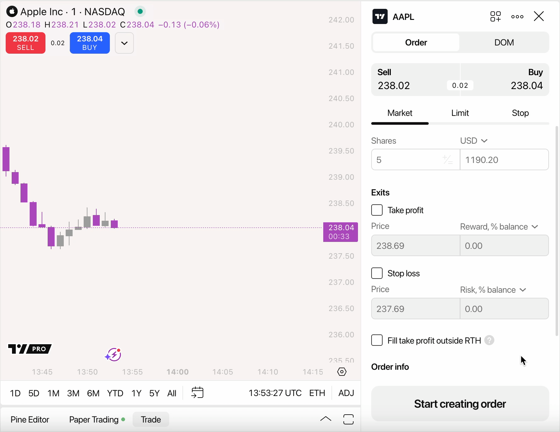The image size is (560, 432).
Task: Select Sell 238.02 side in order panel
Action: pos(415,80)
